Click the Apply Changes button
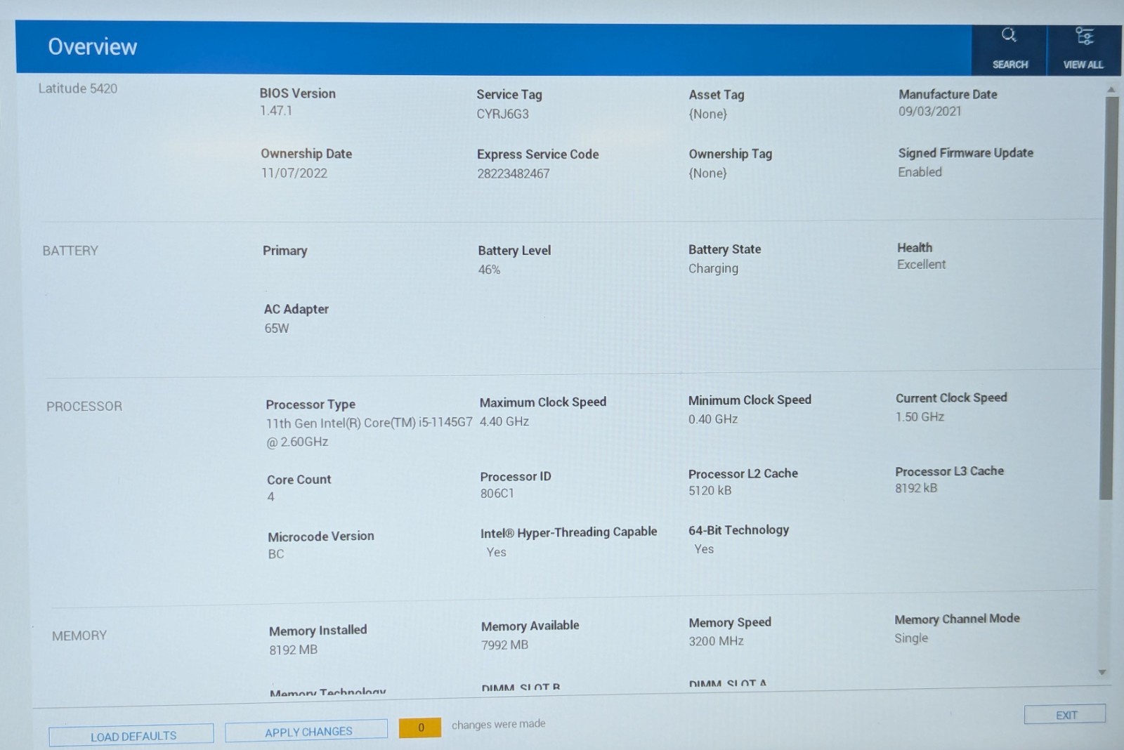Image resolution: width=1124 pixels, height=750 pixels. click(x=306, y=731)
